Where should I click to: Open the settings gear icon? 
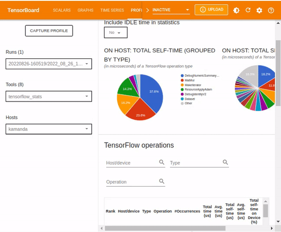tap(259, 10)
